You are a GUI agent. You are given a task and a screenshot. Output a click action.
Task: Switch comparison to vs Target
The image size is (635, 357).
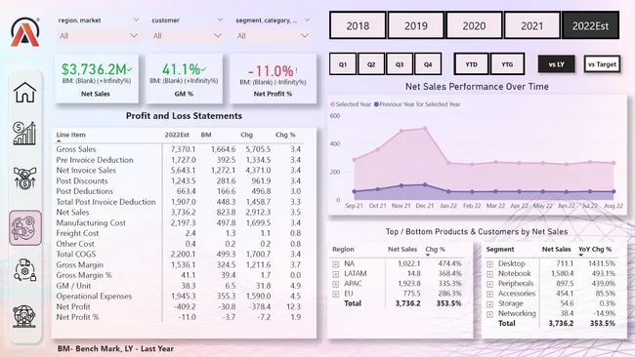pyautogui.click(x=602, y=63)
